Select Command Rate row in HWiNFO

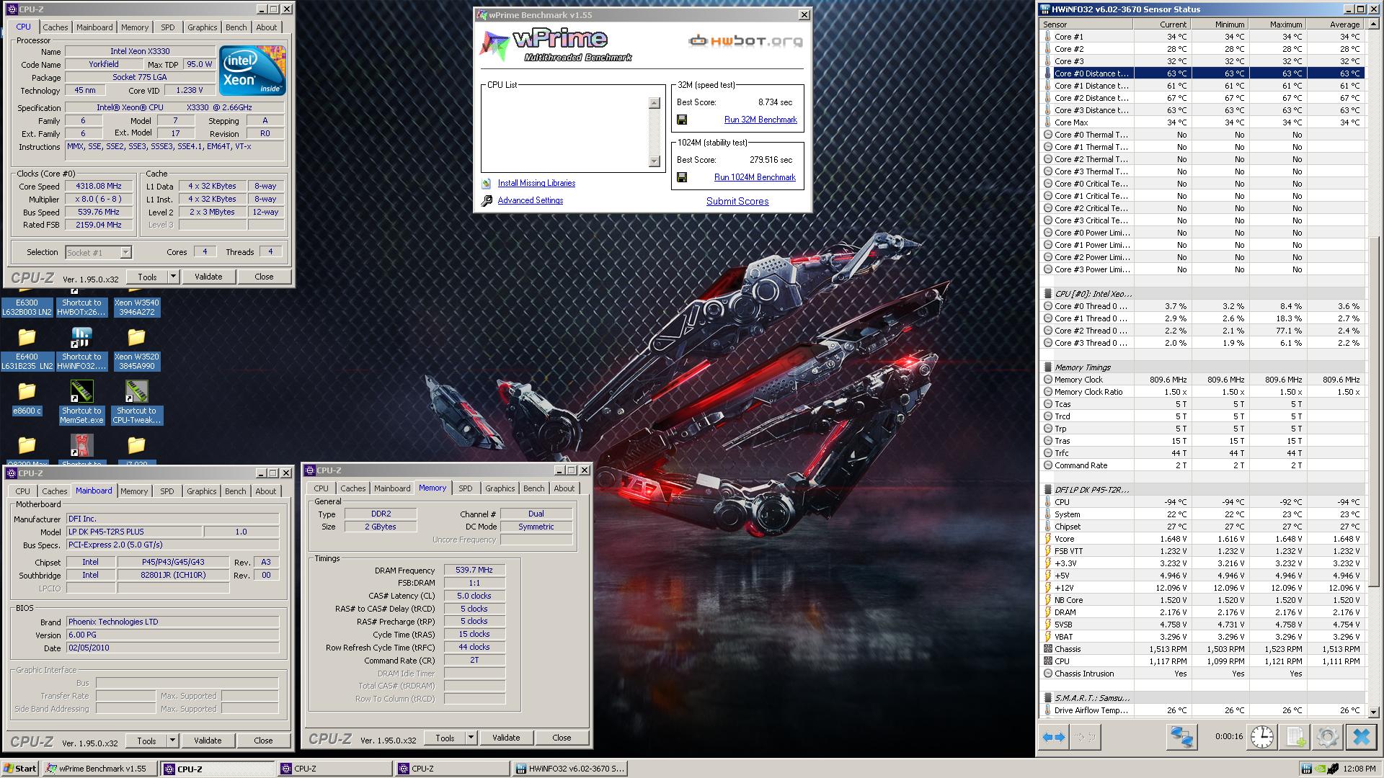pyautogui.click(x=1203, y=465)
